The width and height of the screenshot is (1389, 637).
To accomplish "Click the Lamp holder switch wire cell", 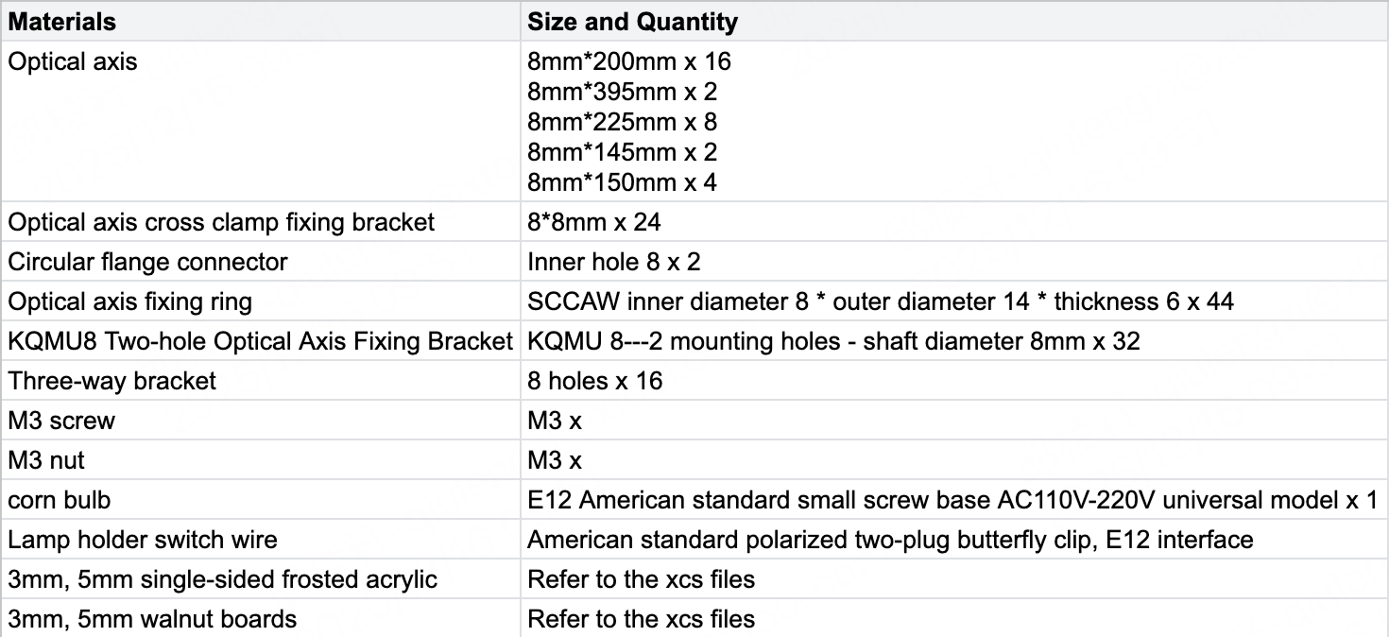I will pyautogui.click(x=143, y=541).
